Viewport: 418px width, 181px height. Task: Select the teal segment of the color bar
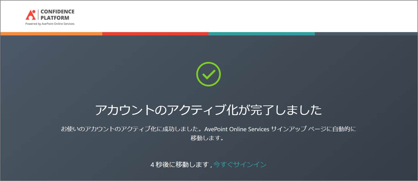point(261,34)
